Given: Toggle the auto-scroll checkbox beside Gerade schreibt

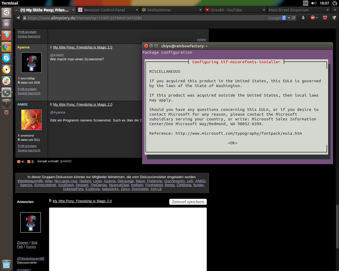Looking at the screenshot, I should click(29, 161).
